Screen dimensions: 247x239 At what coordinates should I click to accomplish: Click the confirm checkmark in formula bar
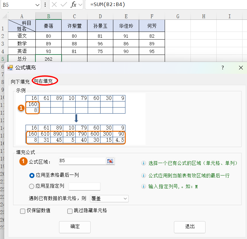pos(64,5)
